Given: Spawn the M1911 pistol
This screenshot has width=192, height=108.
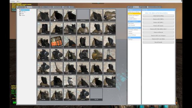Looking at the screenshot, I should 109,42.
